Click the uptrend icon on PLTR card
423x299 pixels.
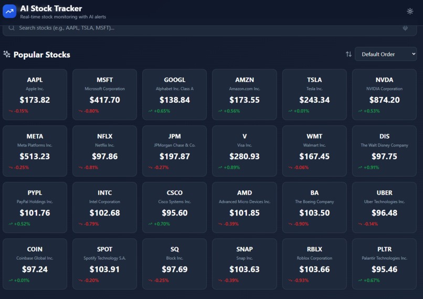coord(360,281)
